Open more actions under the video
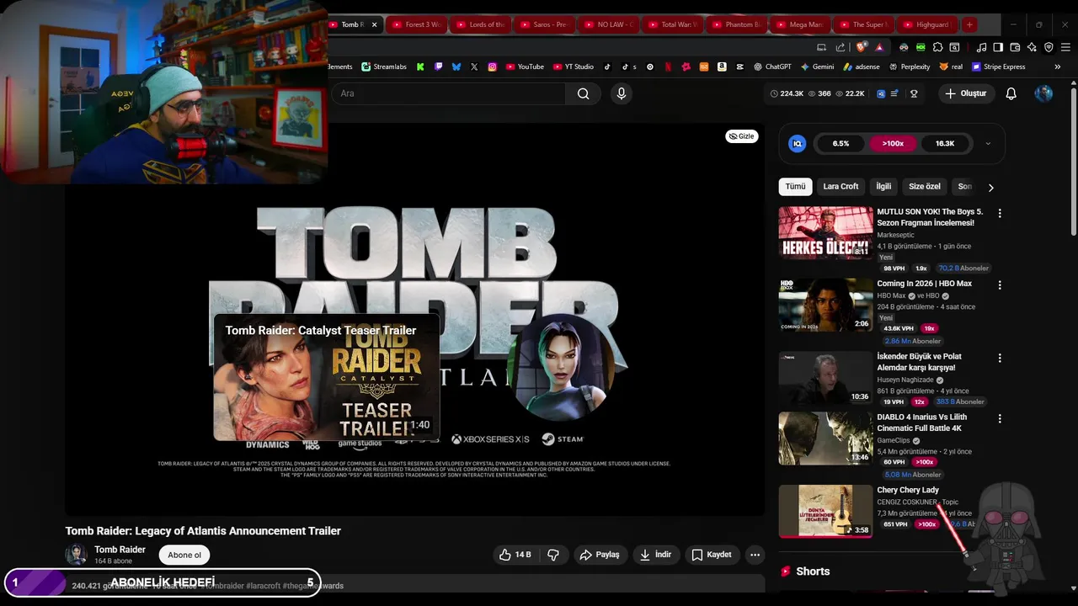This screenshot has width=1078, height=606. click(755, 555)
